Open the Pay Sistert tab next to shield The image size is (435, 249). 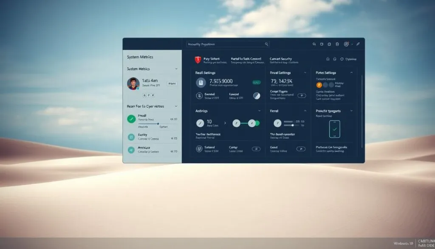click(x=212, y=59)
